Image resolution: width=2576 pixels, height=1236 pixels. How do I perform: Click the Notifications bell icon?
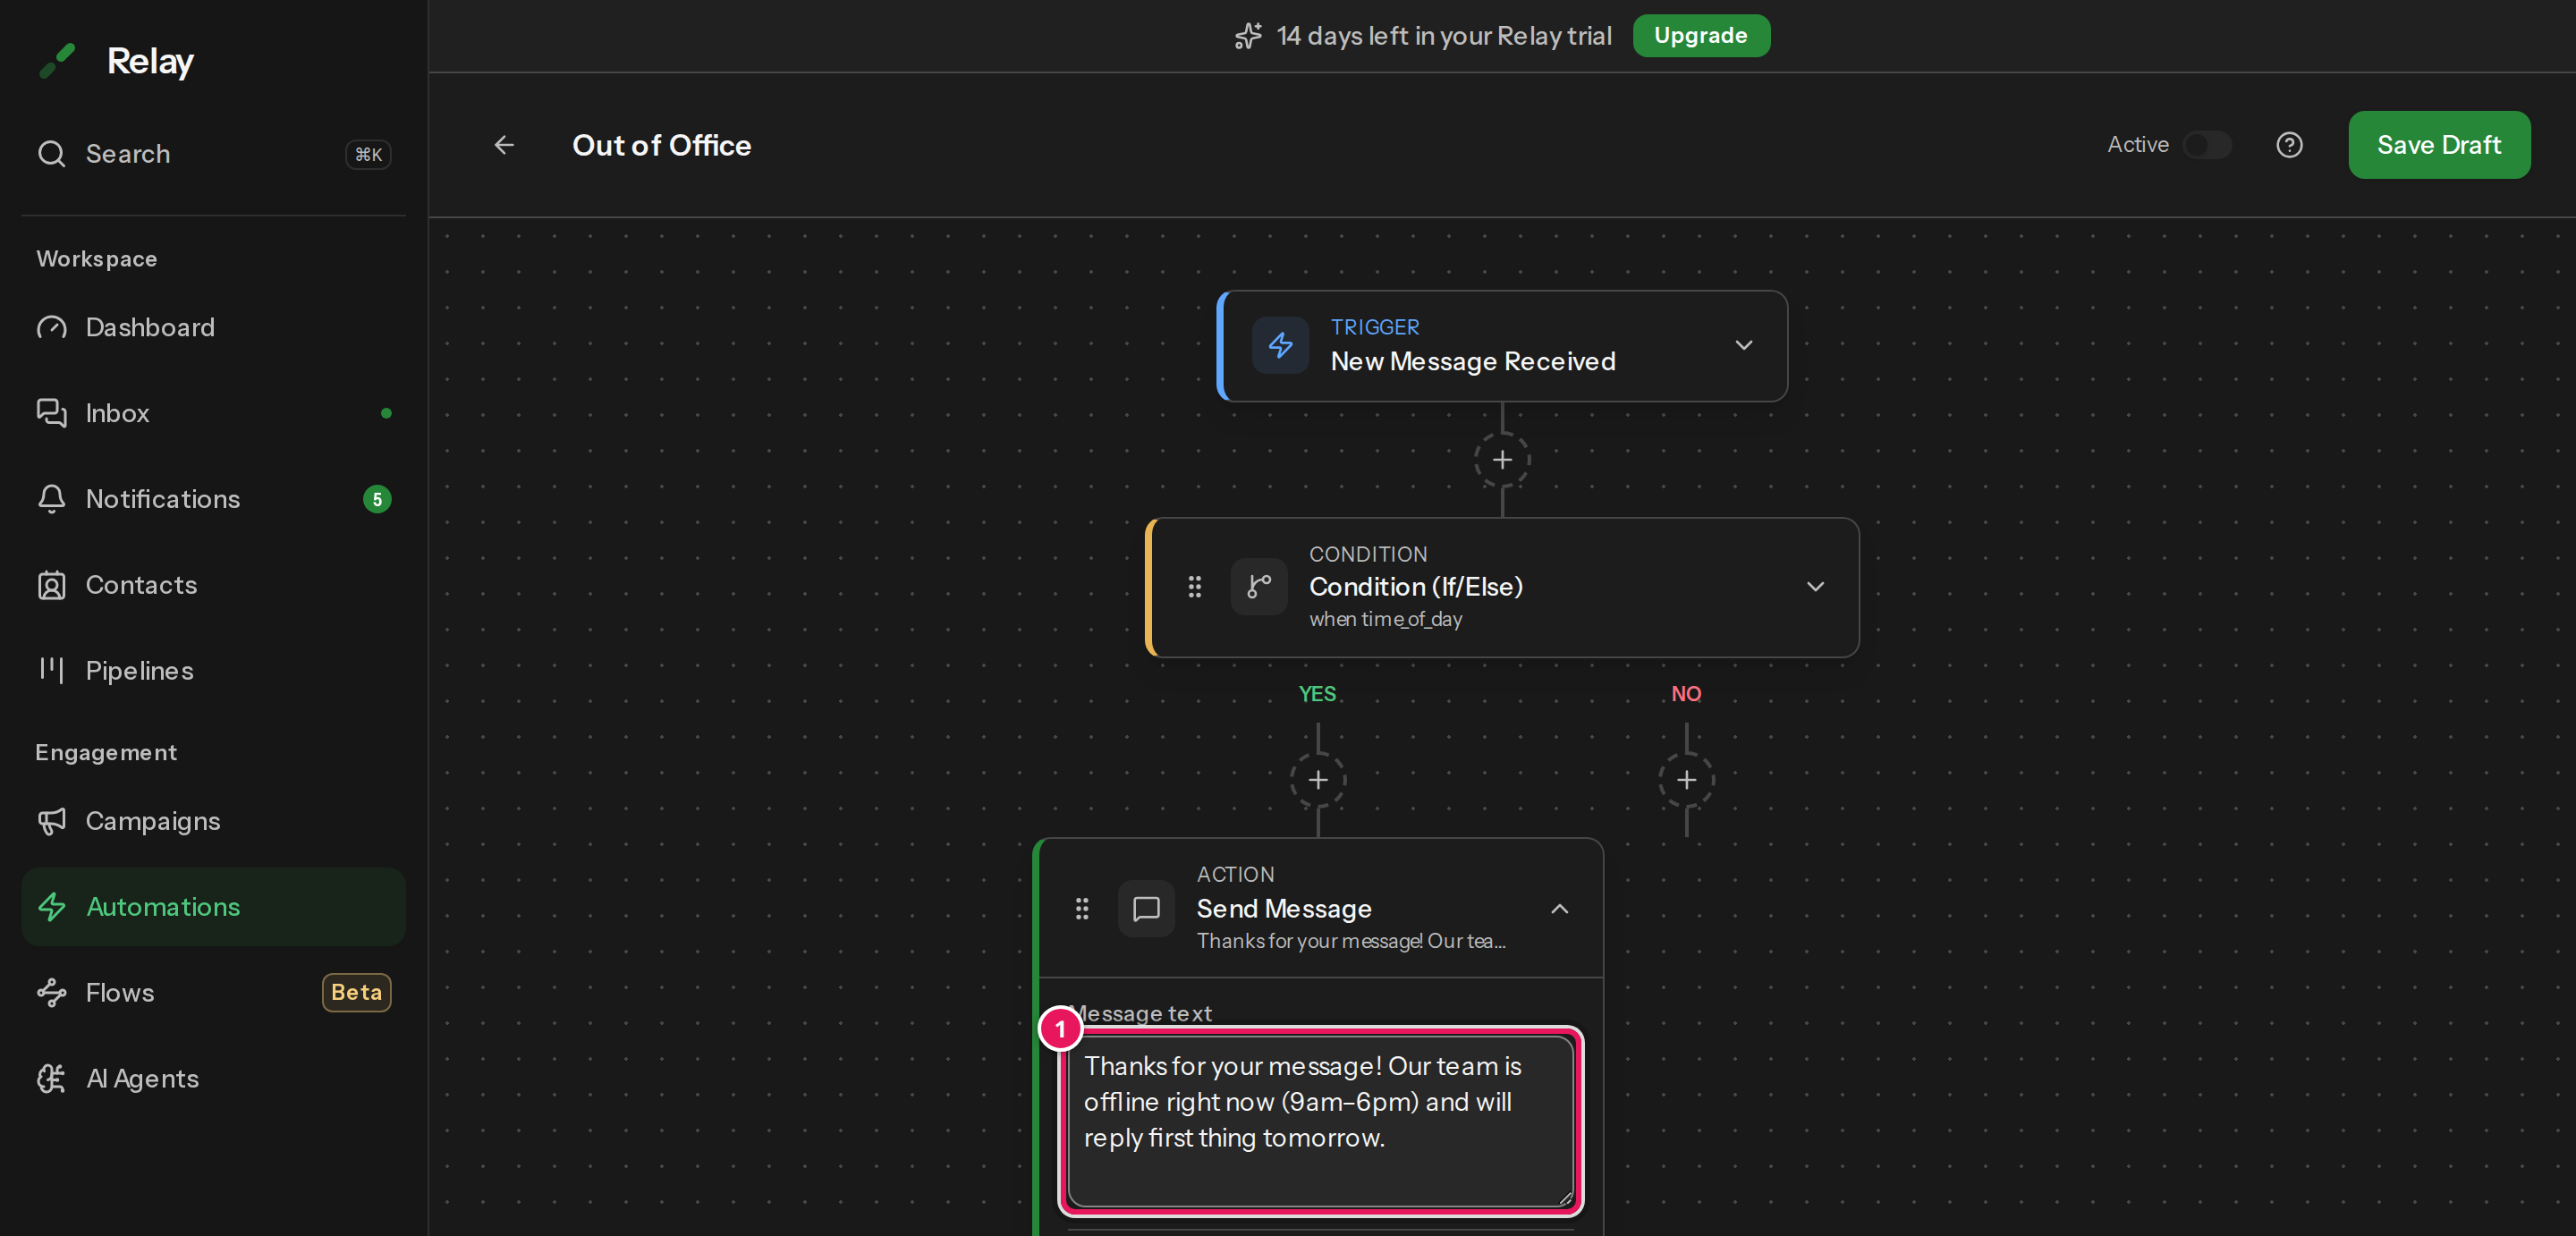[51, 499]
